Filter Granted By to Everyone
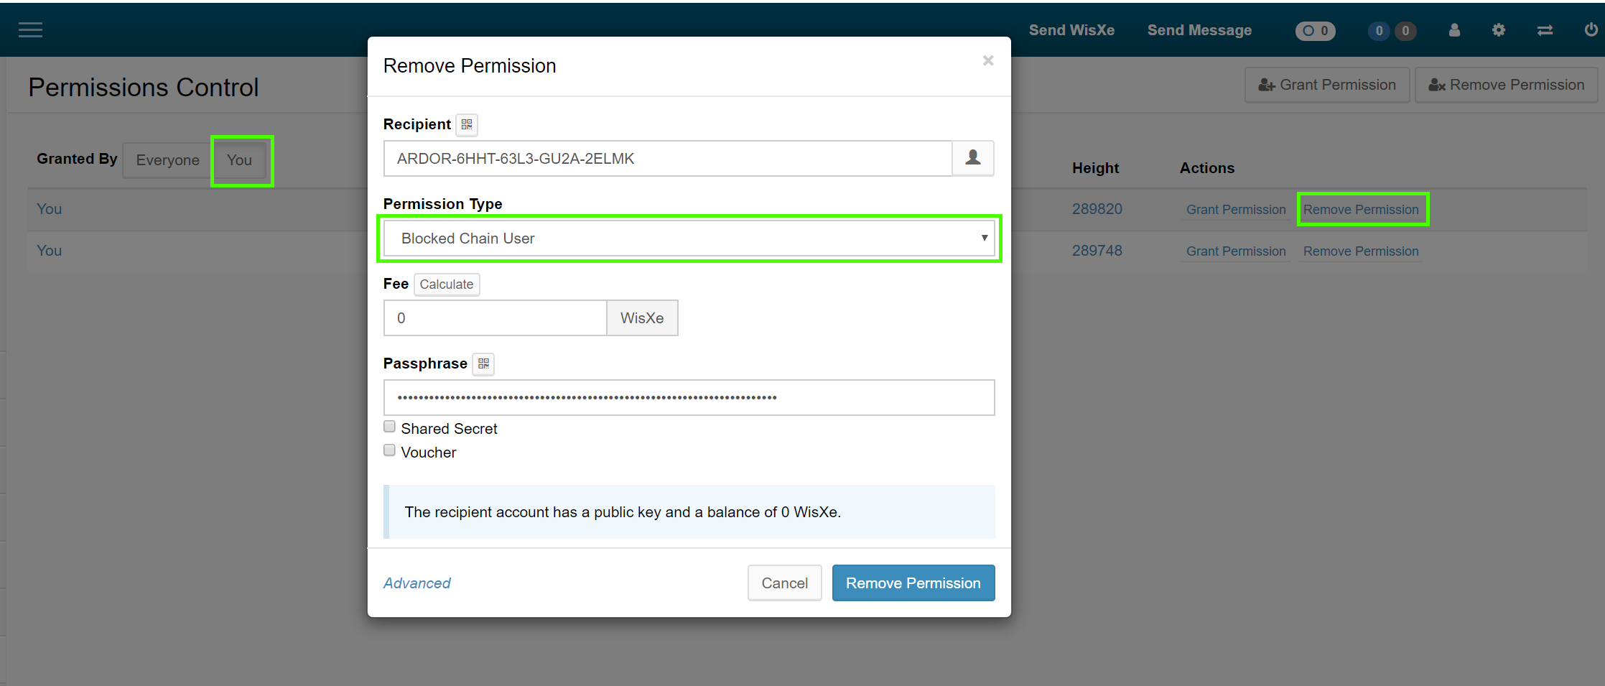 click(167, 160)
